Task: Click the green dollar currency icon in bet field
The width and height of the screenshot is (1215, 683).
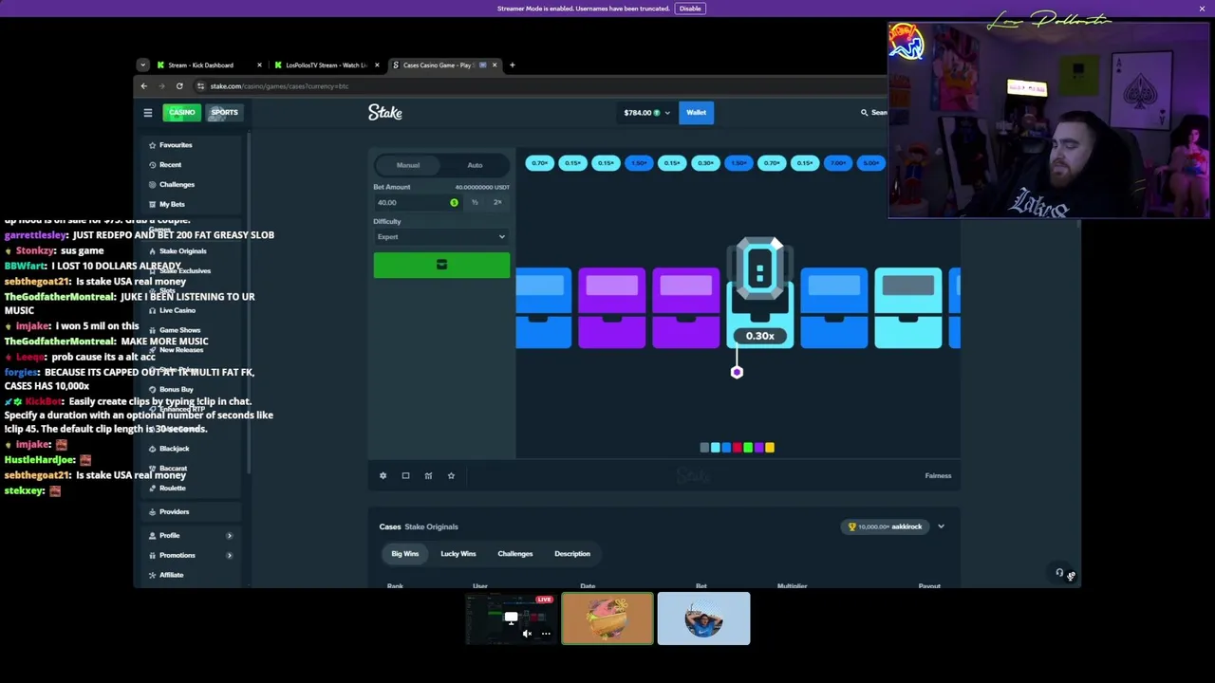Action: coord(454,203)
